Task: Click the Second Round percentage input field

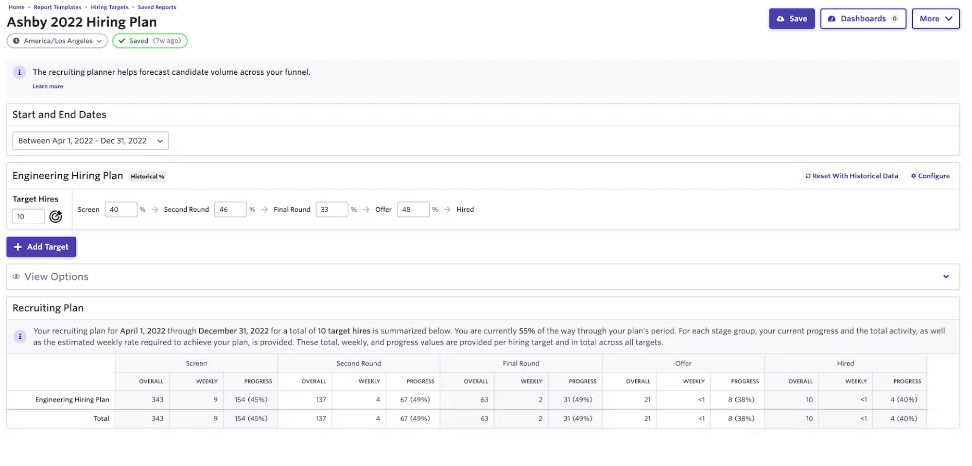Action: tap(231, 209)
